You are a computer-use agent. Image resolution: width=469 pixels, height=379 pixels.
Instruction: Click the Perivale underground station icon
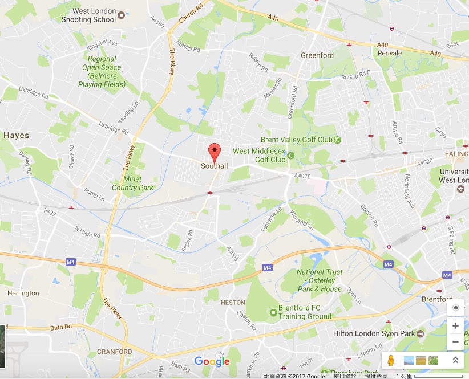pyautogui.click(x=392, y=28)
